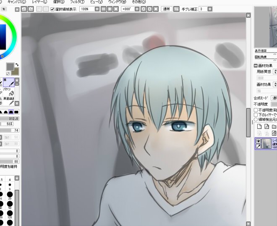
Task: Select the 黒星鎮道 pencil tool
Action: (x=8, y=101)
